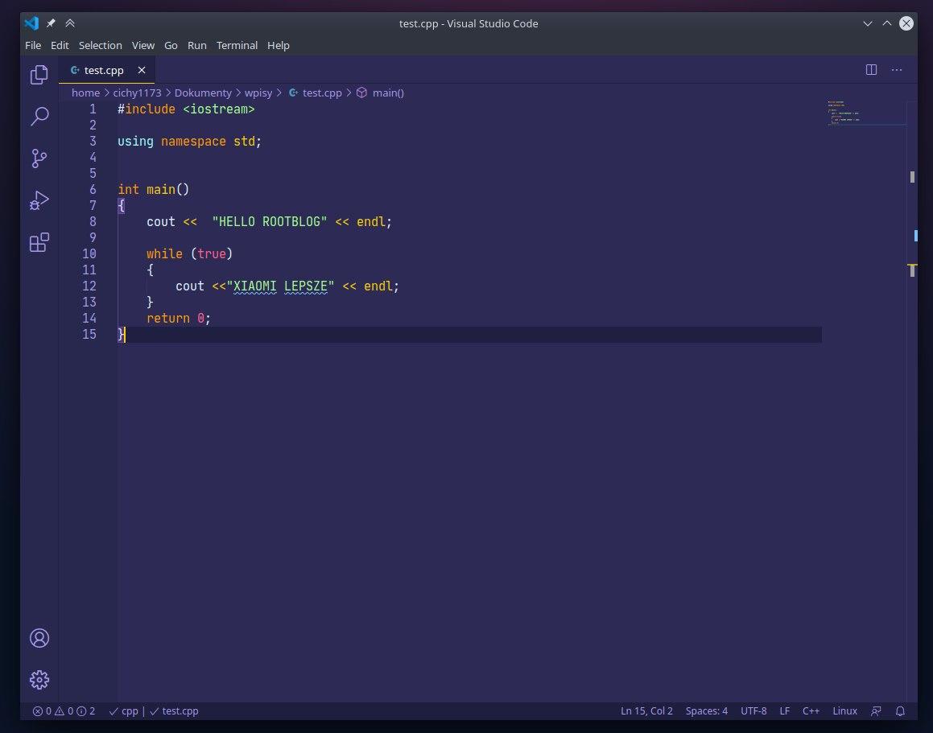Toggle keep-above arrows icon in title bar
933x733 pixels.
tap(70, 23)
